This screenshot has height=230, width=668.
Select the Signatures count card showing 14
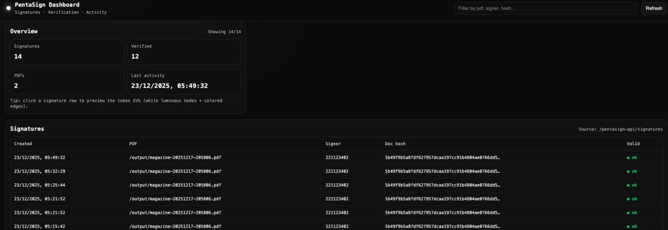[x=67, y=52]
